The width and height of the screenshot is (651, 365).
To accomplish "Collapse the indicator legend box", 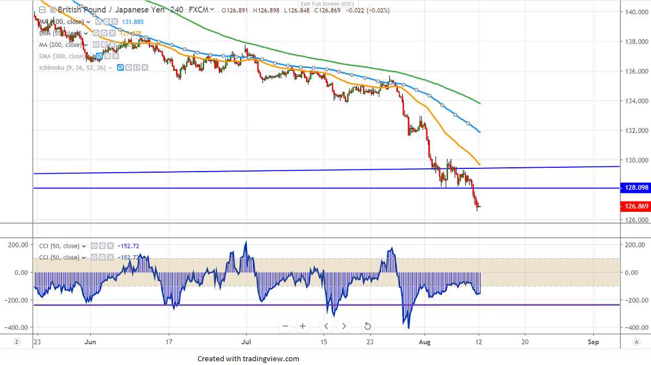I will click(x=42, y=10).
